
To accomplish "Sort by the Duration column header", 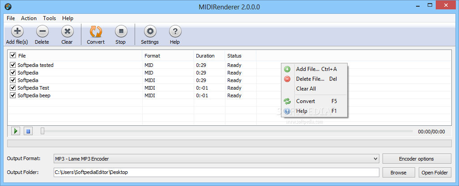I will pos(209,56).
